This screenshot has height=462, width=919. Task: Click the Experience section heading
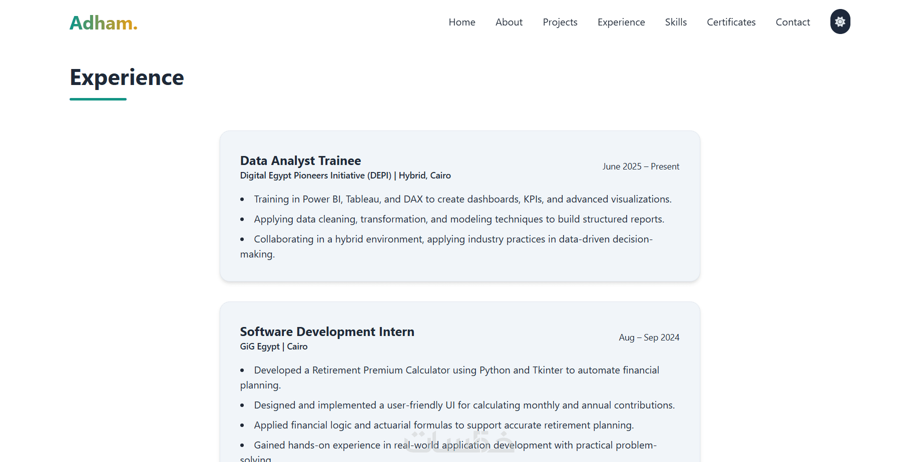pos(127,78)
